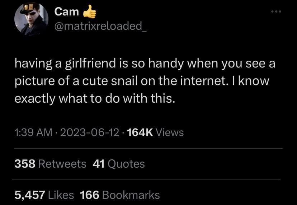Show the 5,457 Likes list
This screenshot has height=205, width=297.
coord(44,195)
